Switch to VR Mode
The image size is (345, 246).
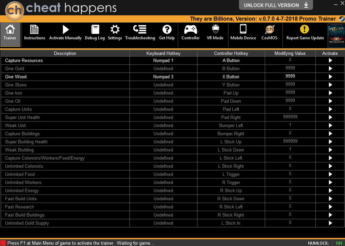(215, 33)
